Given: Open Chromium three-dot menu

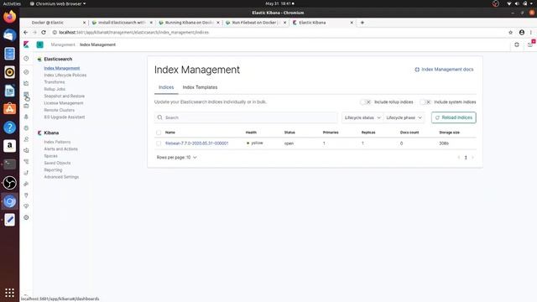Looking at the screenshot, I should 531,32.
